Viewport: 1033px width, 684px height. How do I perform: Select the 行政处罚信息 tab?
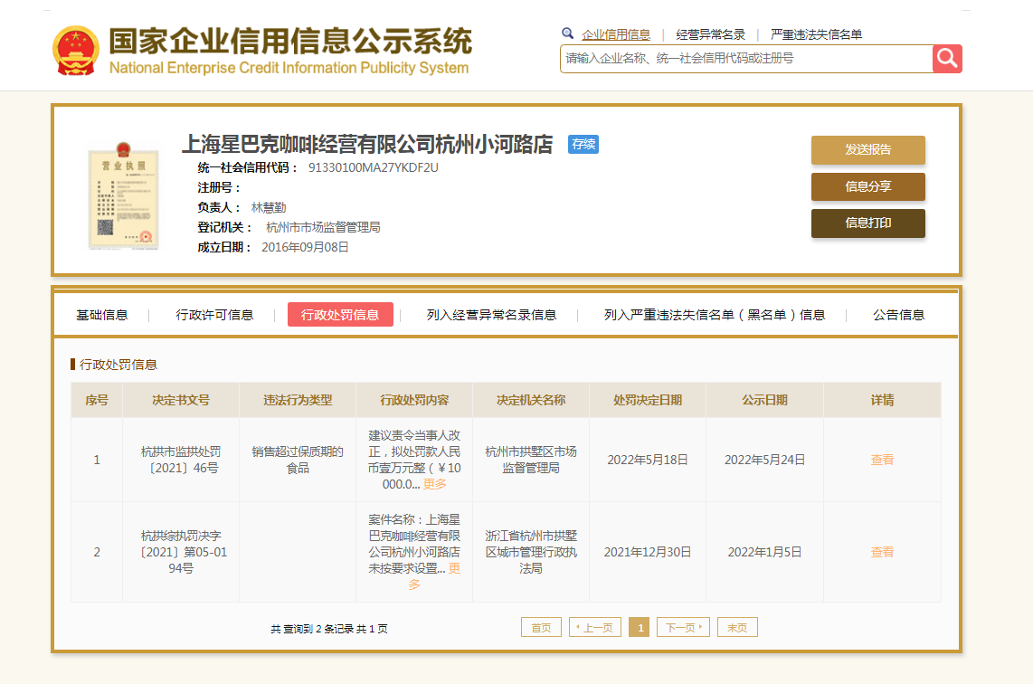pyautogui.click(x=341, y=314)
